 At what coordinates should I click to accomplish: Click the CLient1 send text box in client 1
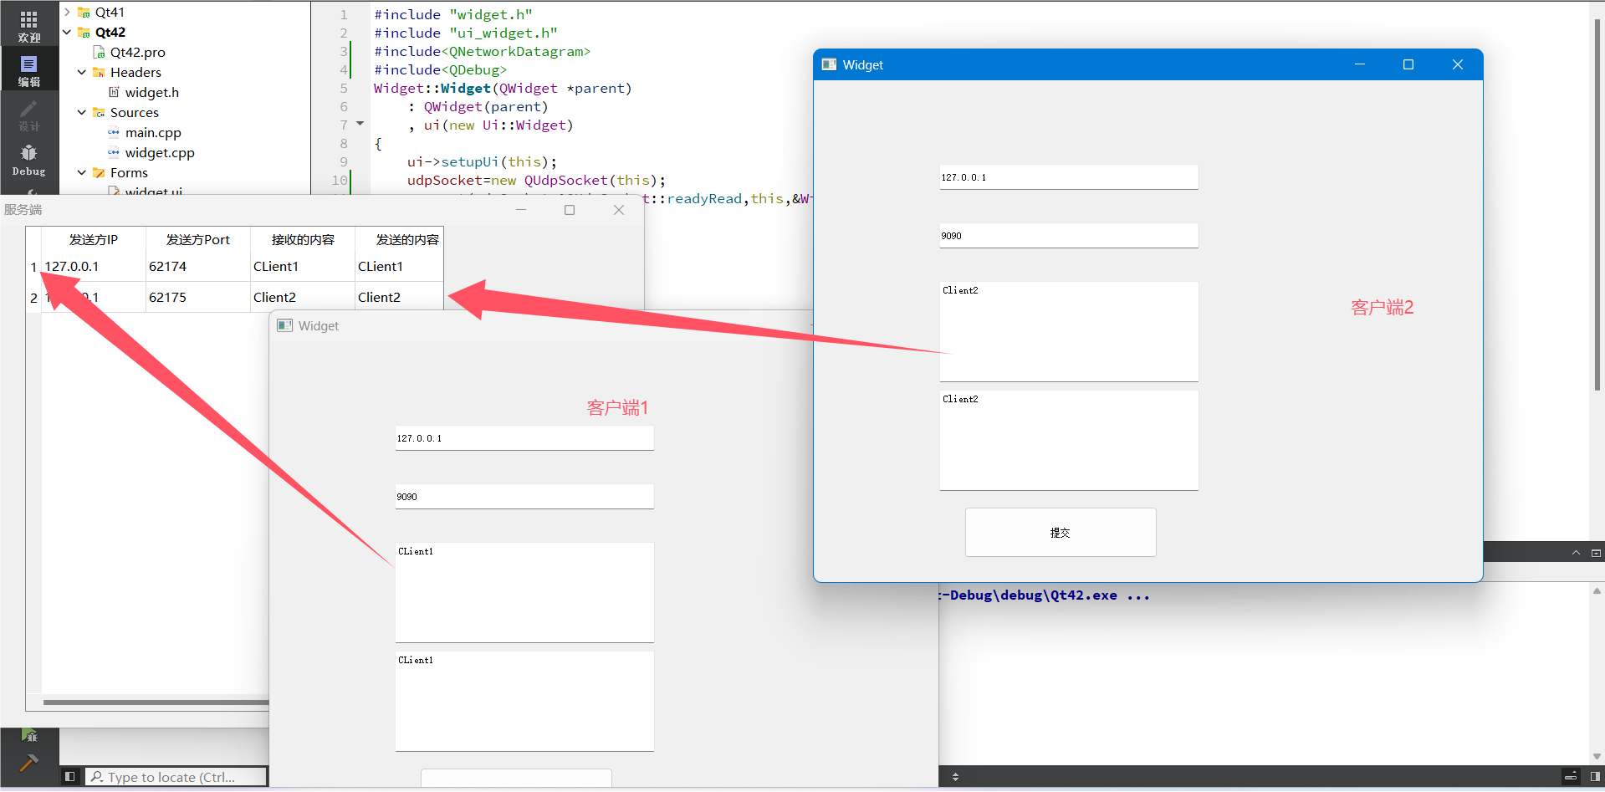pyautogui.click(x=524, y=593)
